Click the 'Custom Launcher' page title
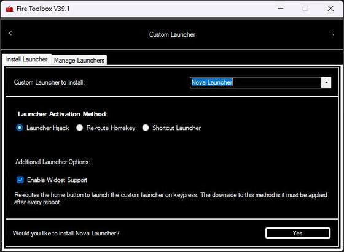344x252 pixels. 172,34
